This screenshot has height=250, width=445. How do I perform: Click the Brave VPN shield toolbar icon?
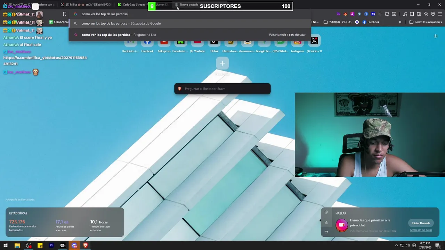point(433,14)
